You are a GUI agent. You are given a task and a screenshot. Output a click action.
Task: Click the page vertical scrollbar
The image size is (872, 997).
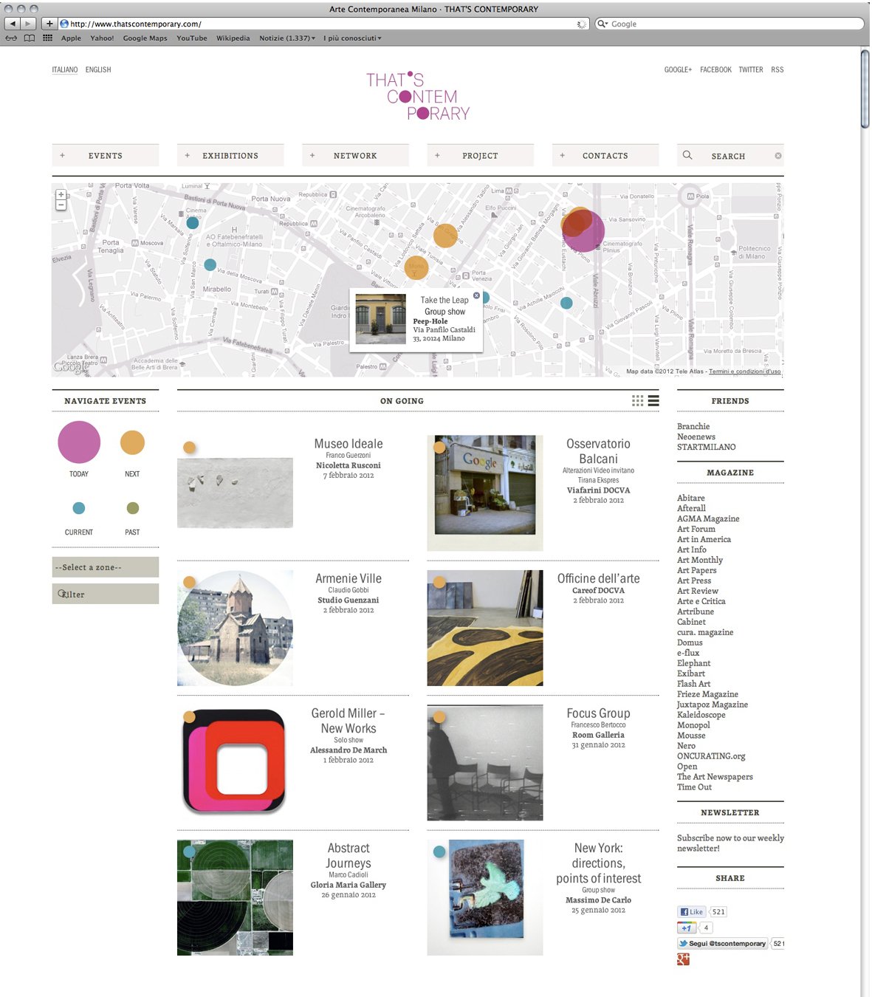point(865,90)
